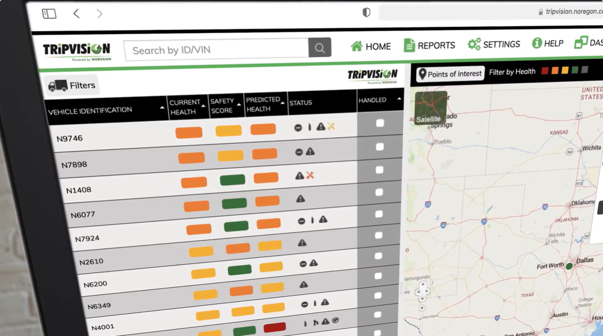The height and width of the screenshot is (336, 603).
Task: Filter map by gray health swatch
Action: (x=584, y=70)
